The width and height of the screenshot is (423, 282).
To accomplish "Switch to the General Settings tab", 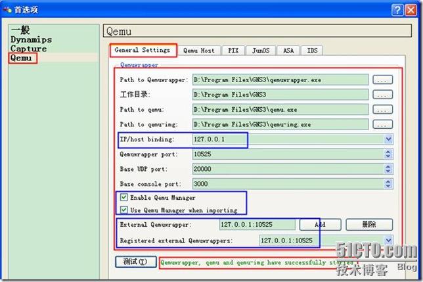I will click(143, 50).
